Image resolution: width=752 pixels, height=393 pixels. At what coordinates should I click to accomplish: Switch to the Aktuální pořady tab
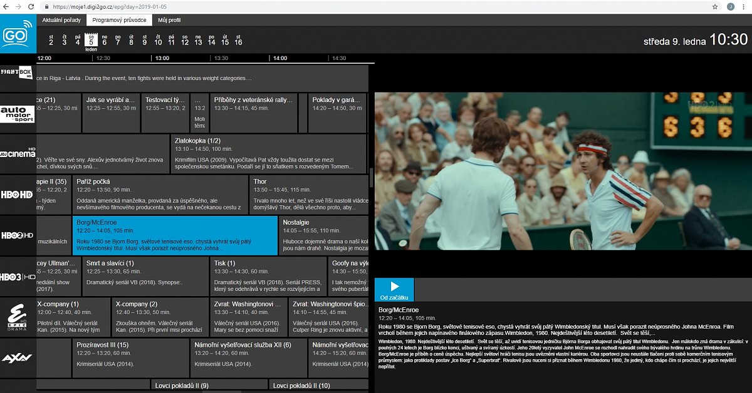pos(61,20)
